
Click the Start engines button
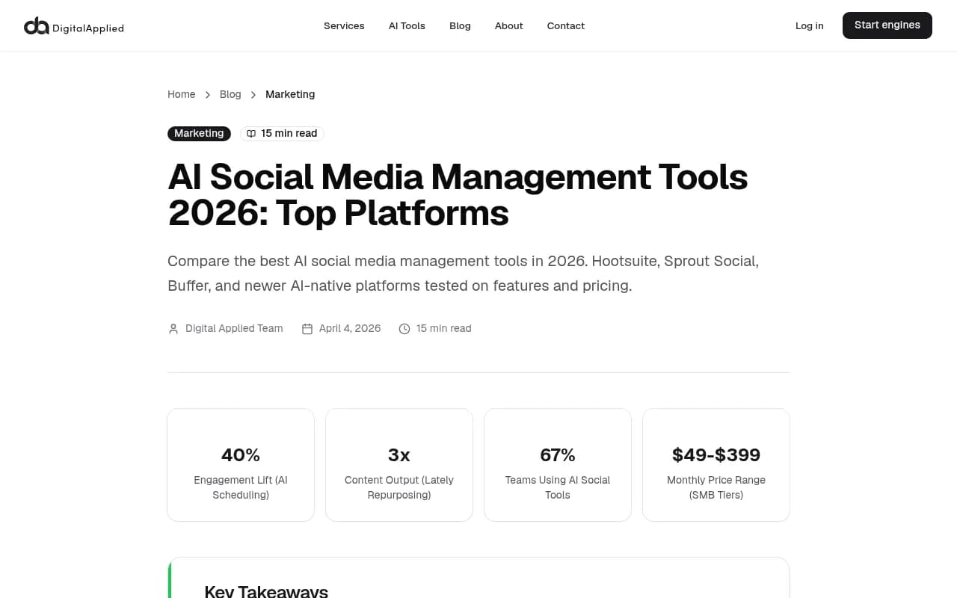(x=887, y=25)
